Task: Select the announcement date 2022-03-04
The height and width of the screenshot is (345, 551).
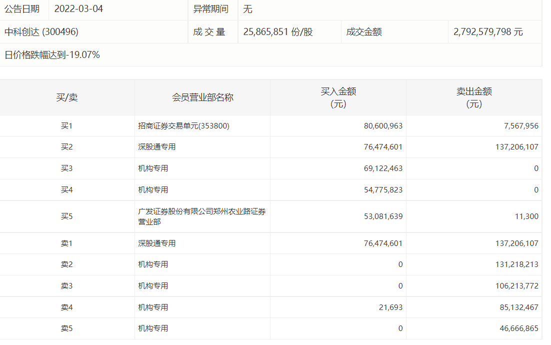Action: click(78, 9)
